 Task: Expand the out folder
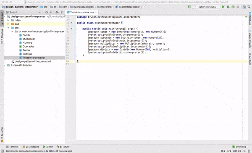[x=8, y=24]
